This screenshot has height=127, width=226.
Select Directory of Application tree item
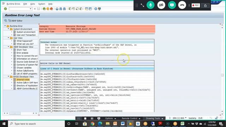(27, 85)
